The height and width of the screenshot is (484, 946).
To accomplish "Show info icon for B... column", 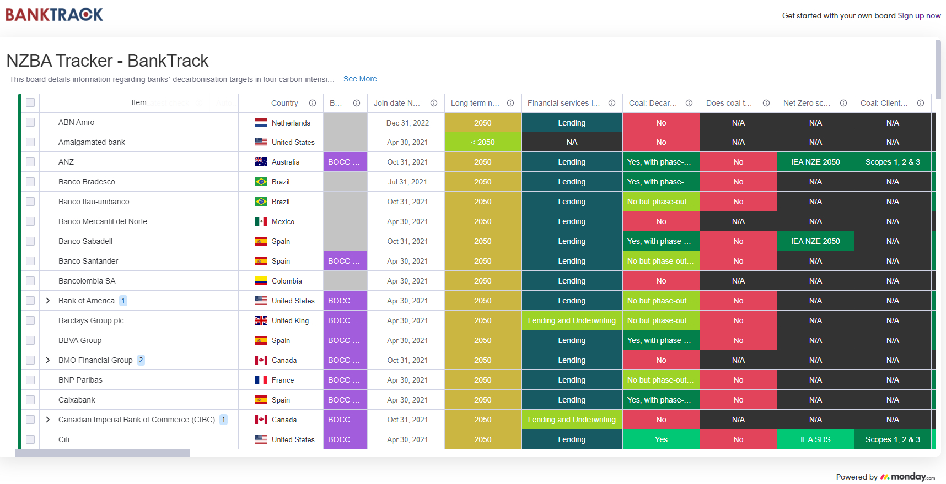I will coord(357,103).
